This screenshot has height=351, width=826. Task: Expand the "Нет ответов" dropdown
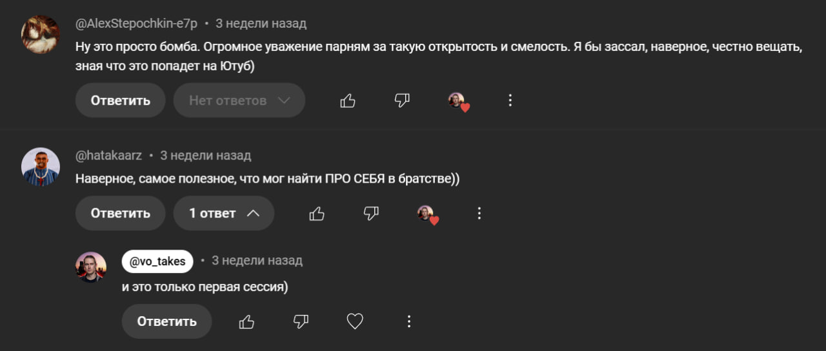pyautogui.click(x=239, y=101)
